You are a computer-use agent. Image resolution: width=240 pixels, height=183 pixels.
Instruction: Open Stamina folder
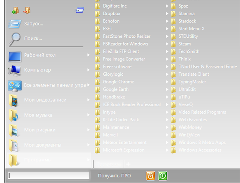(205, 14)
